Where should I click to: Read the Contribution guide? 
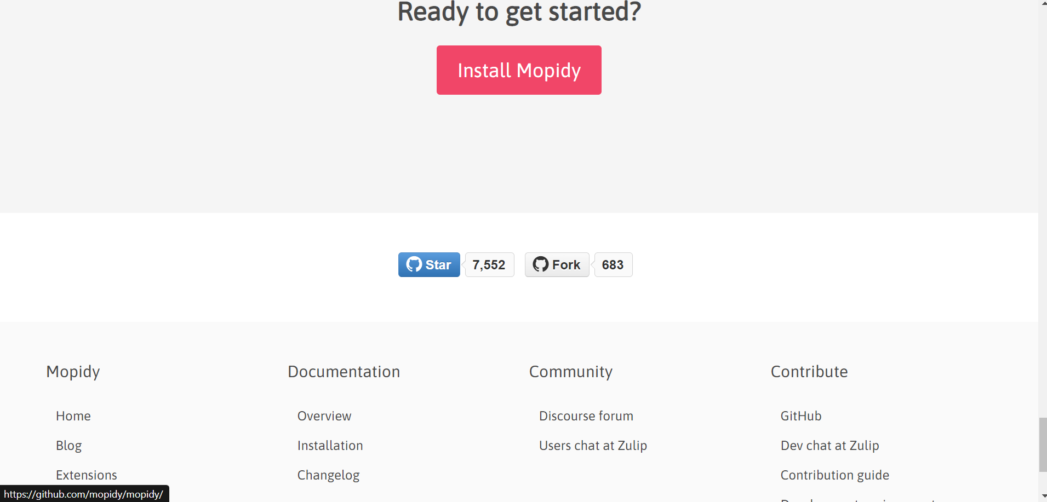click(834, 475)
